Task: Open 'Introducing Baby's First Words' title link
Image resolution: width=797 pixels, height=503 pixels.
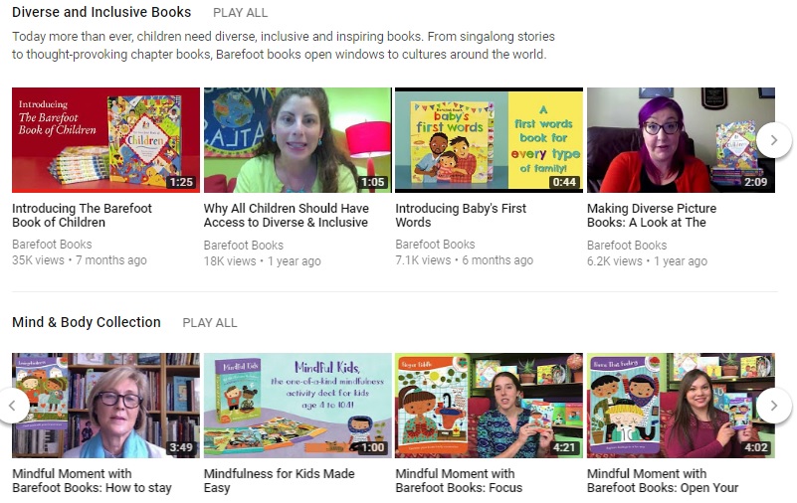Action: pyautogui.click(x=461, y=216)
